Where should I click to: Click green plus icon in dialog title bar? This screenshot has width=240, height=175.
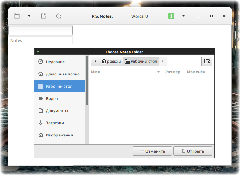pos(38,52)
